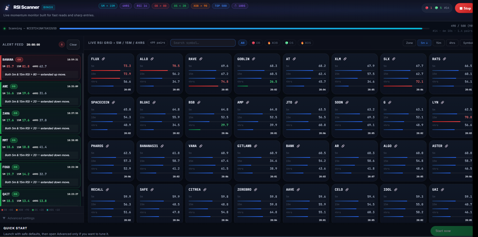Viewport: 478px width, 237px height.
Task: Clear the alert feed
Action: coord(73,45)
